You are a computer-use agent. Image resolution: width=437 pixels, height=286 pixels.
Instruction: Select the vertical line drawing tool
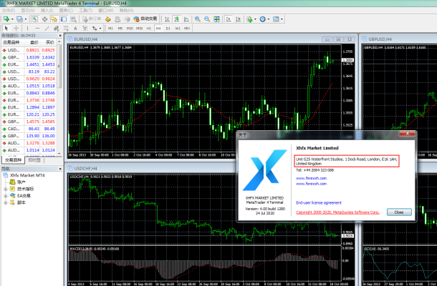pyautogui.click(x=27, y=28)
